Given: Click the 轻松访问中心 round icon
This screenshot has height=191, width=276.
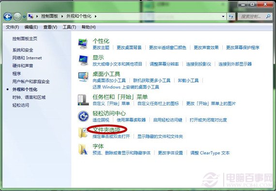Looking at the screenshot, I should 83,116.
